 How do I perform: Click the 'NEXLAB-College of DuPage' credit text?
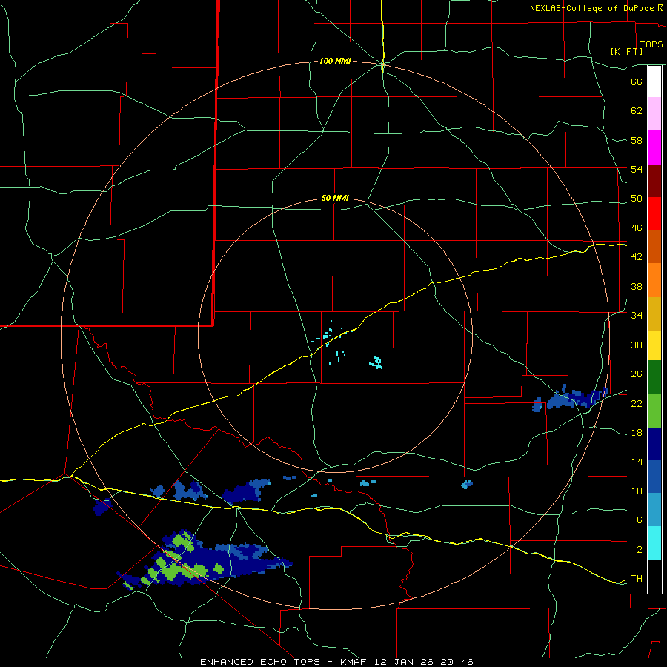[x=591, y=8]
